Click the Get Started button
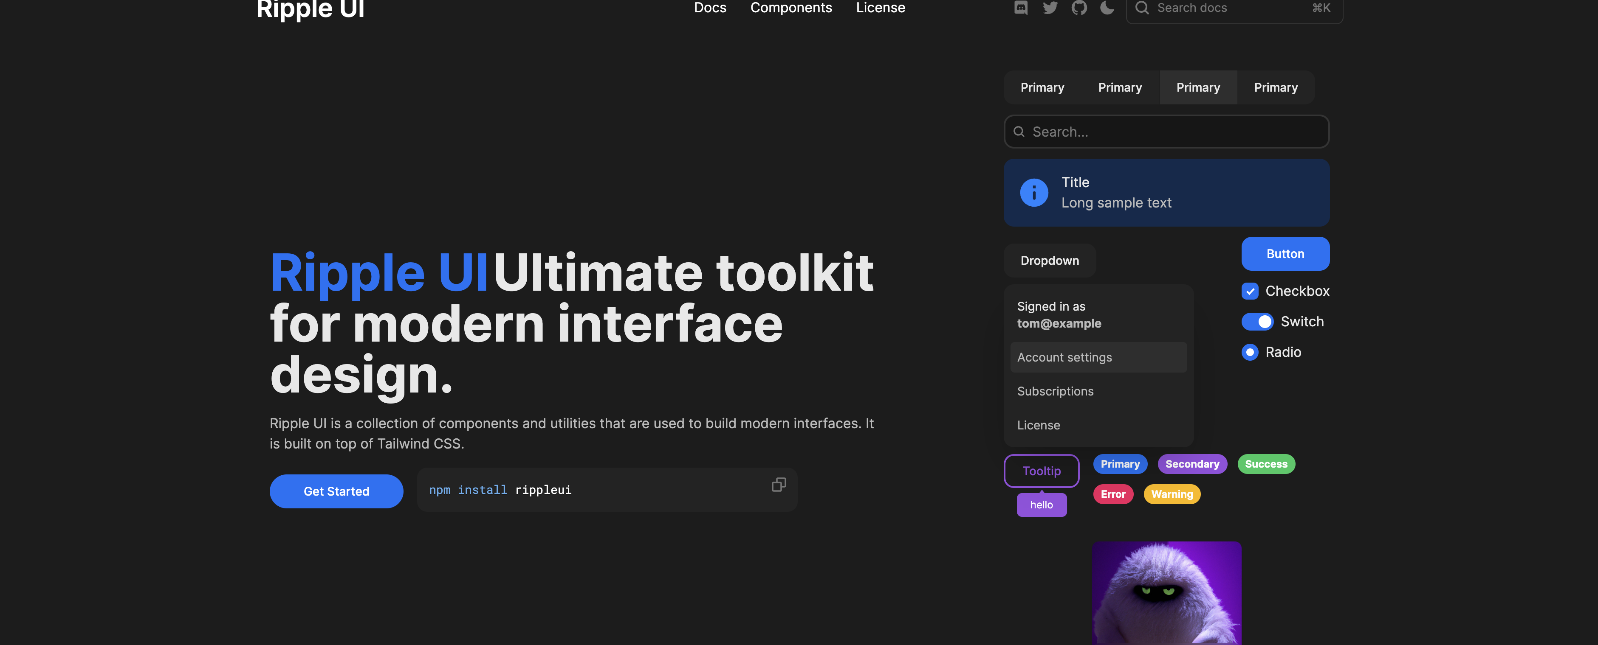This screenshot has height=645, width=1598. click(x=336, y=491)
